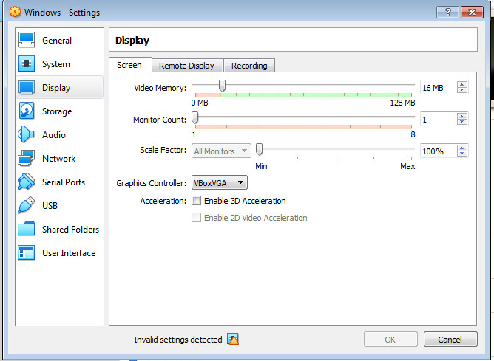Click the USB label in sidebar
The height and width of the screenshot is (361, 494).
pos(50,206)
